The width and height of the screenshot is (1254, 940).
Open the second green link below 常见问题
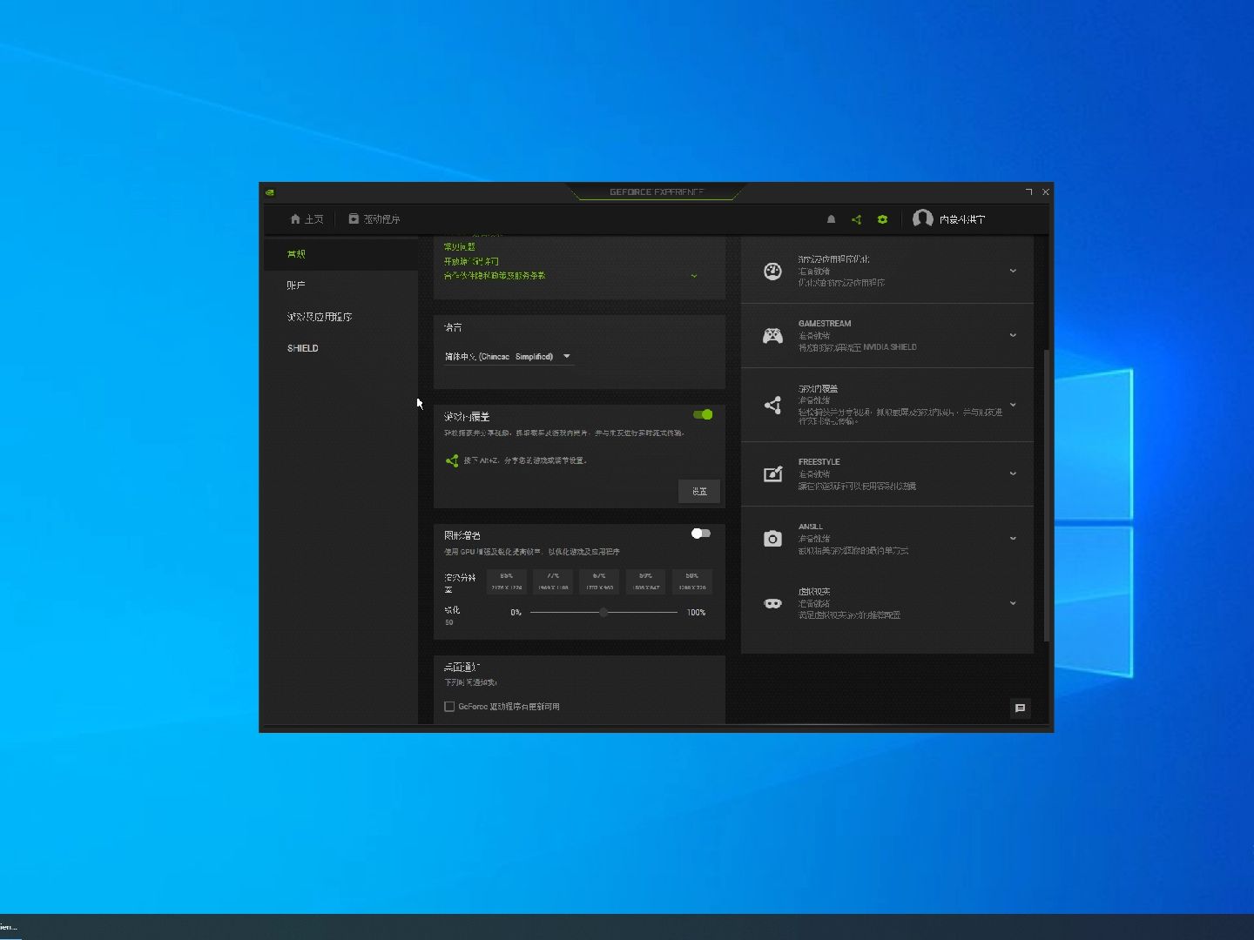(471, 261)
